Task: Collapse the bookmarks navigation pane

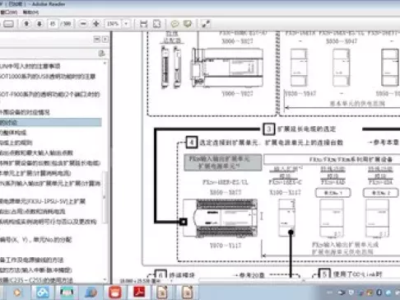Action: pyautogui.click(x=105, y=40)
